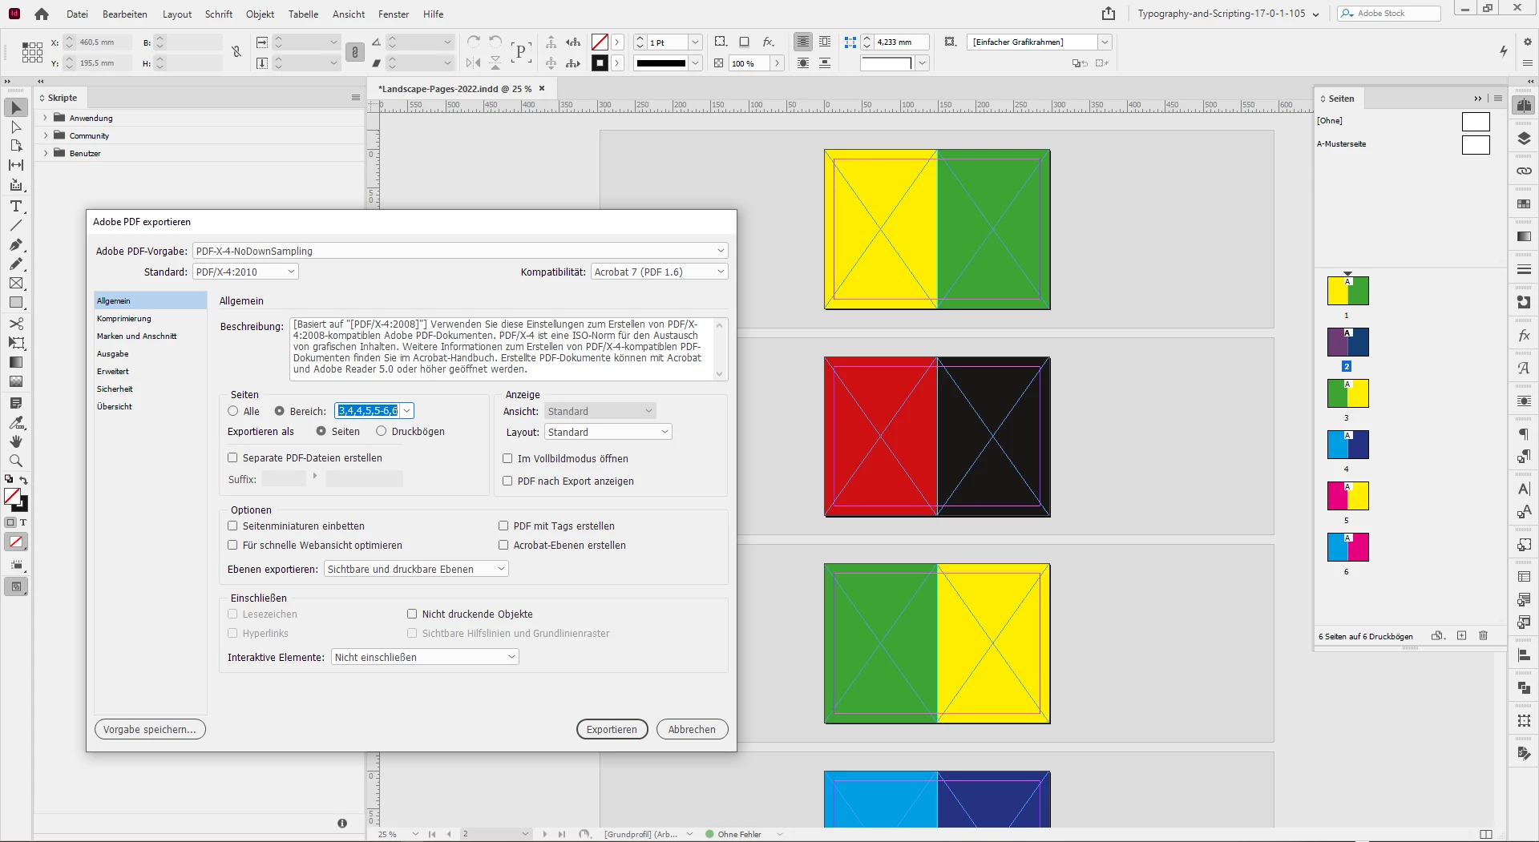This screenshot has height=842, width=1539.
Task: Open the Interaktive Elemente dropdown
Action: click(425, 657)
